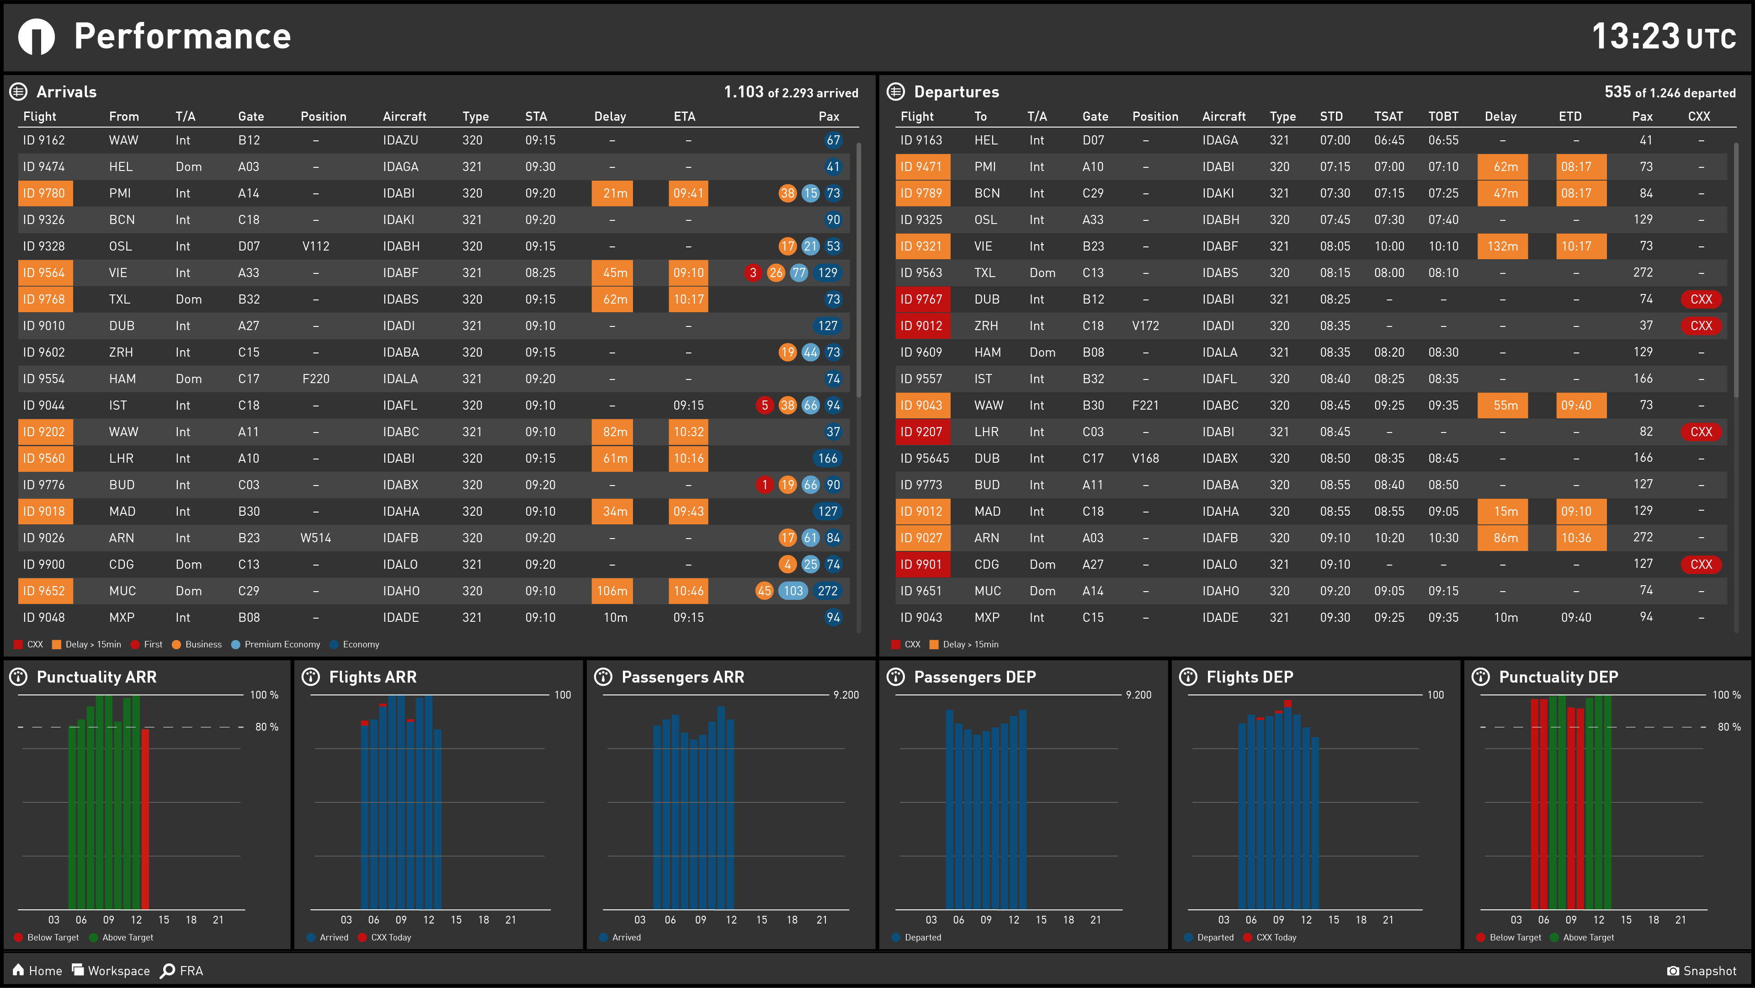Click the 106m delay cell for ID 9652

point(612,591)
